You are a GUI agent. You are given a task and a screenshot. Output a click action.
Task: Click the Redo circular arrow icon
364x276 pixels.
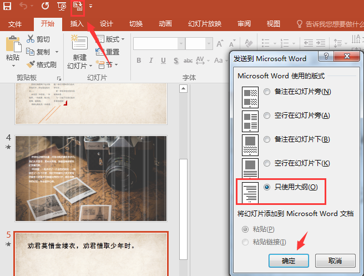(x=45, y=6)
